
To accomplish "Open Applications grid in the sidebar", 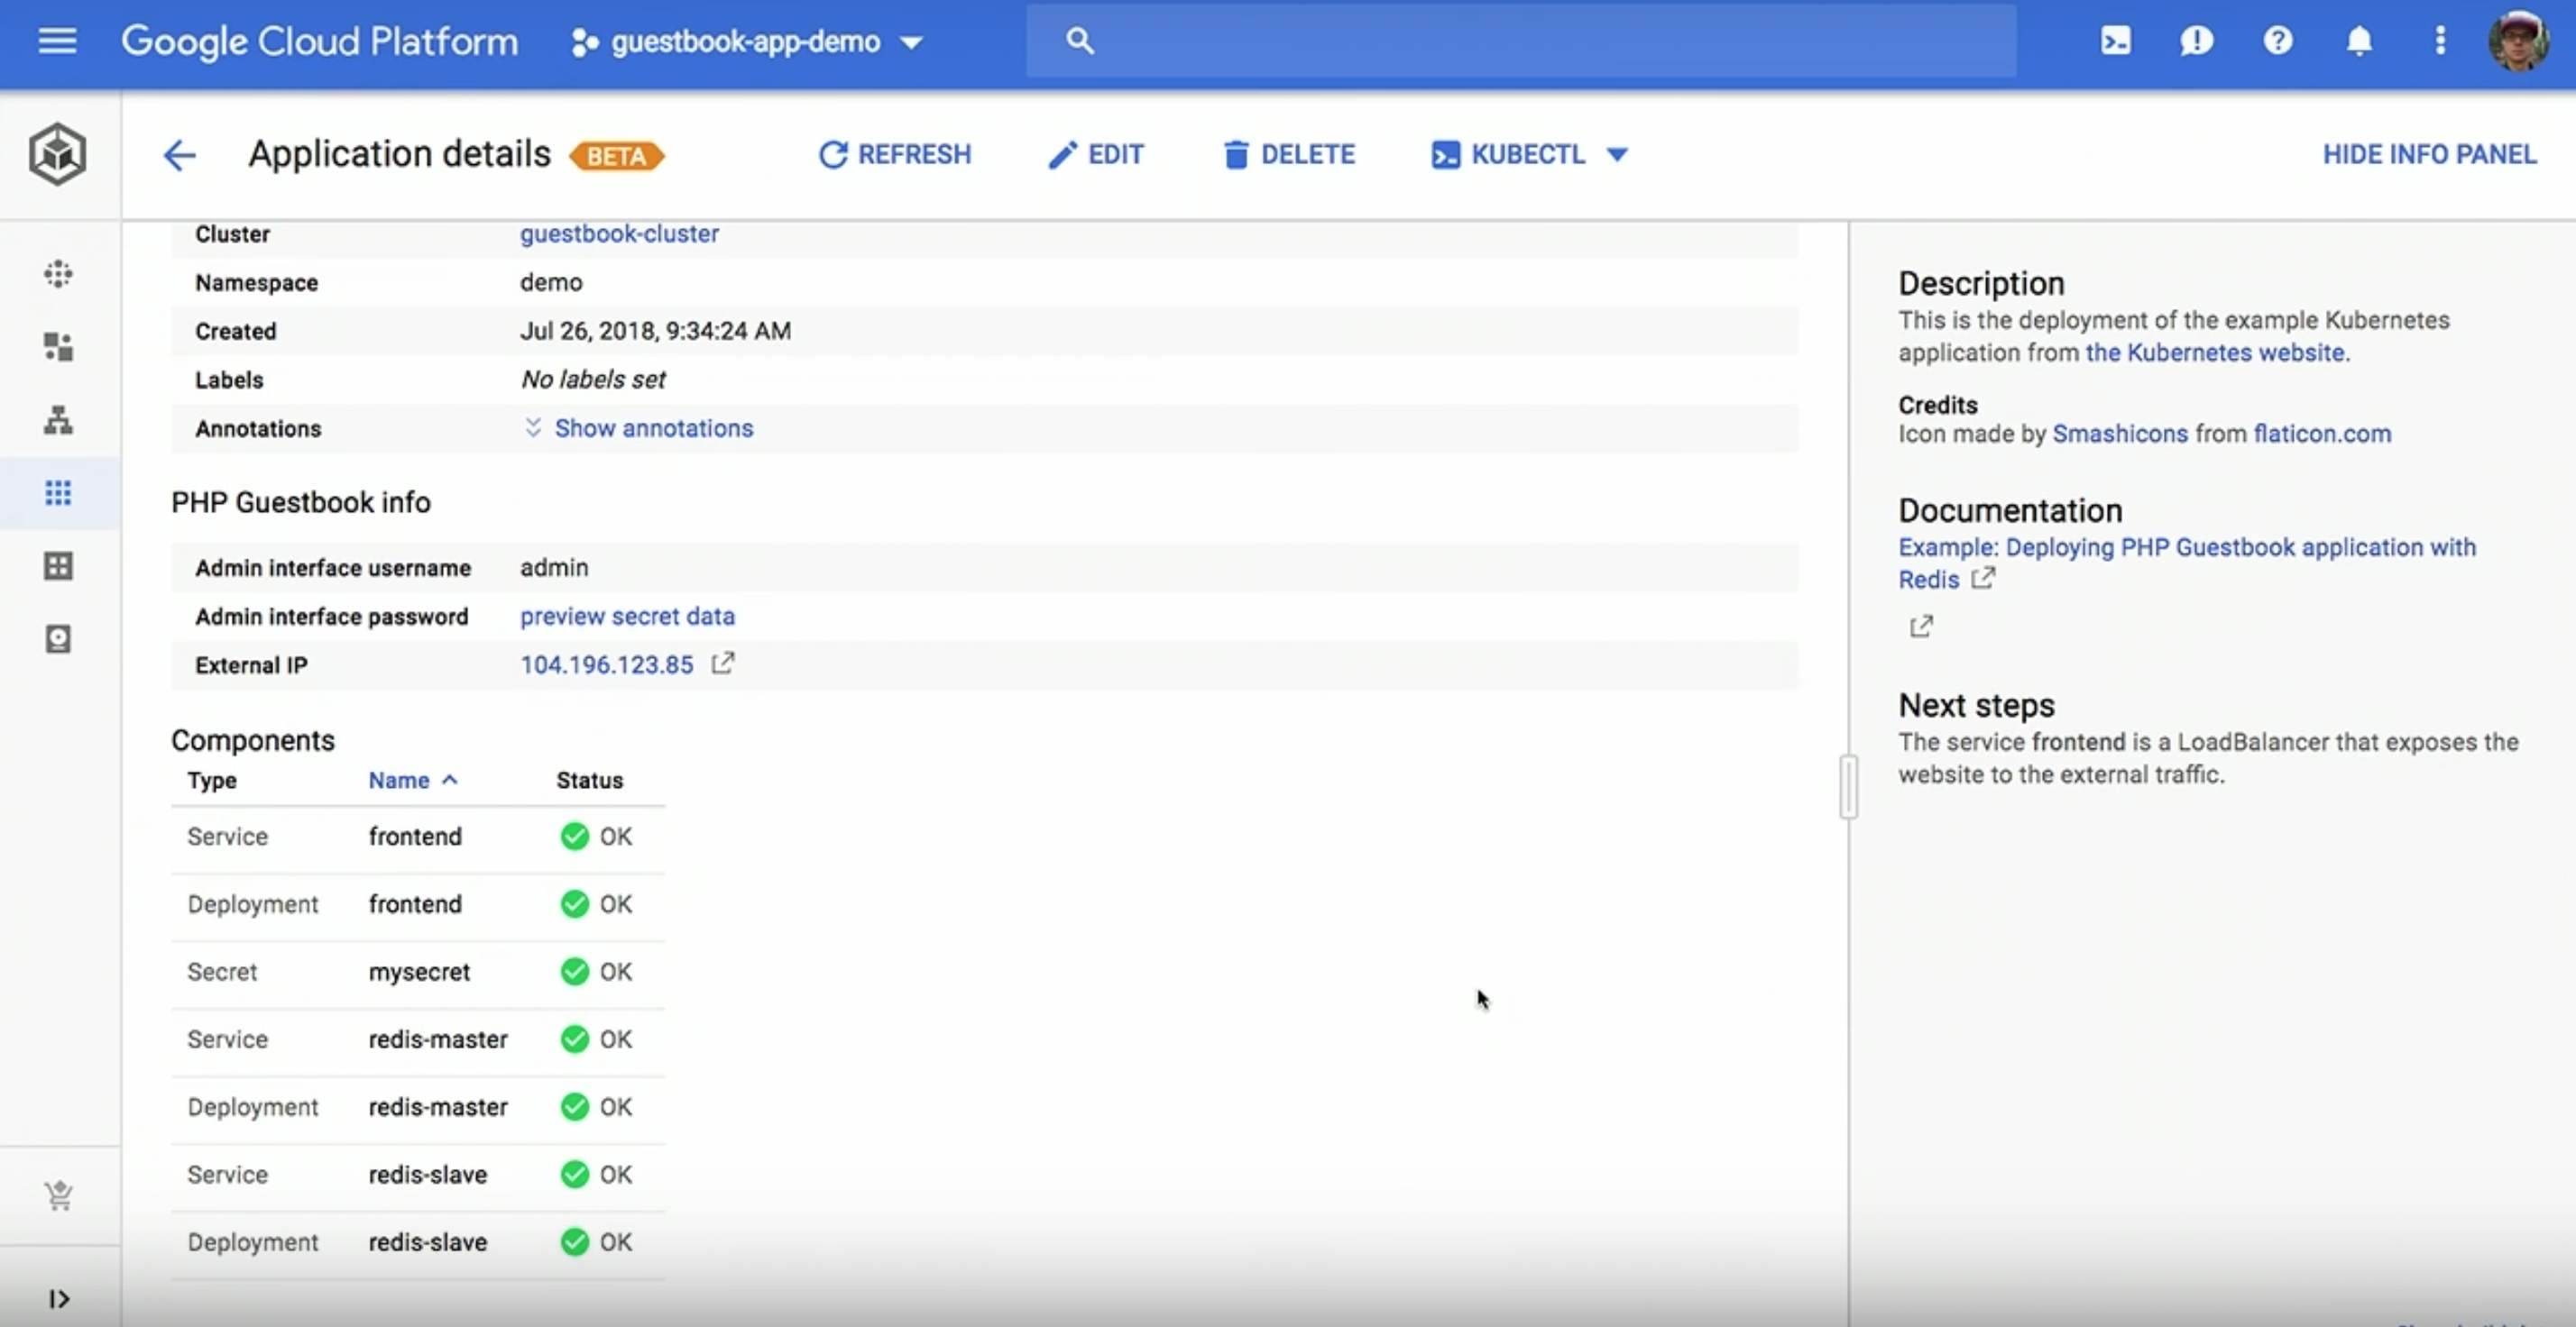I will 58,492.
